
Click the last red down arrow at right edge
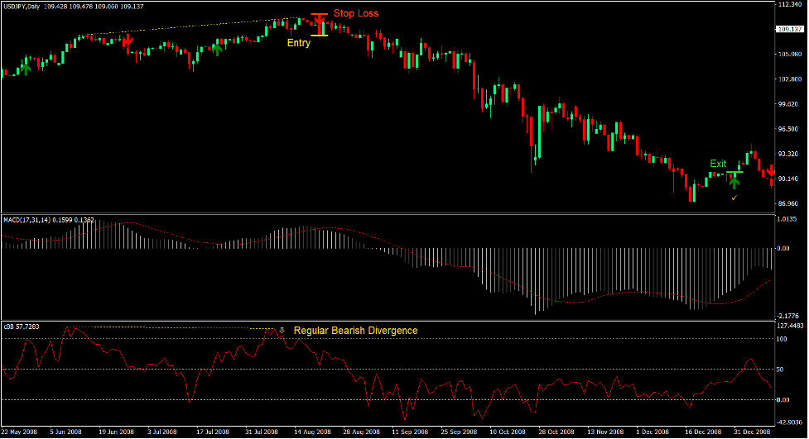point(771,170)
